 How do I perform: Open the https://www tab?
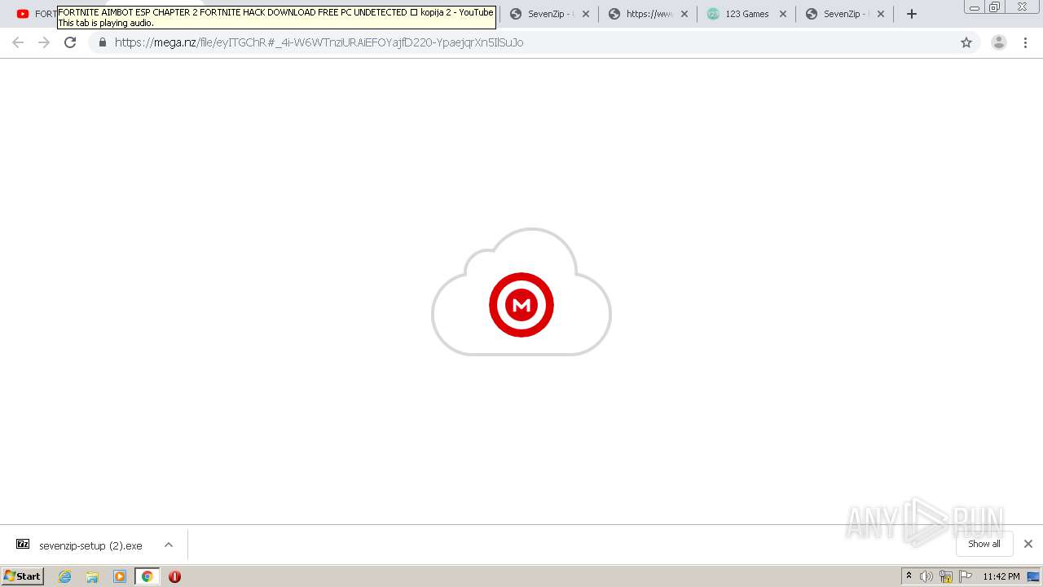pos(649,14)
